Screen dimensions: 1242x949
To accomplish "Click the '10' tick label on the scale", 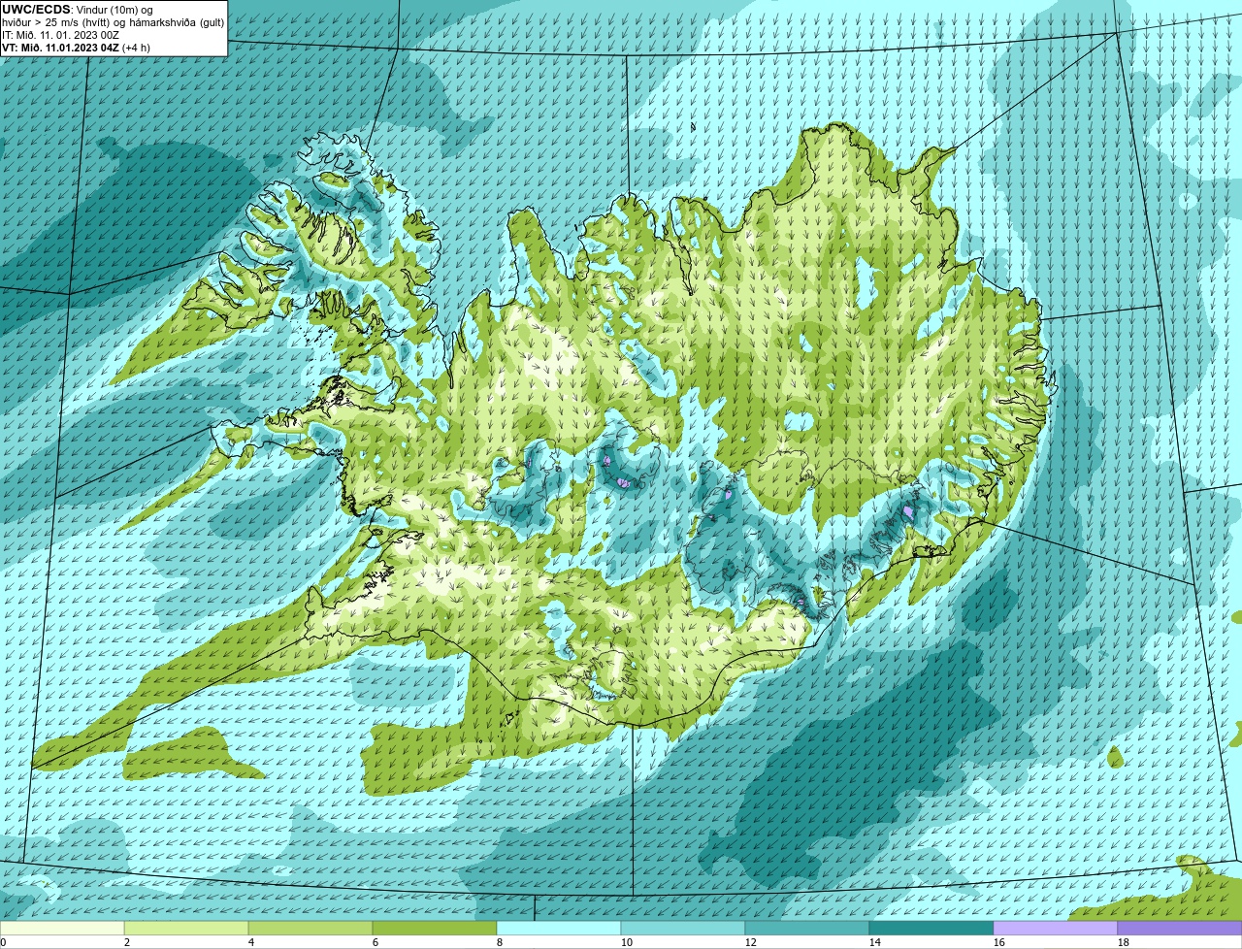I will coord(626,942).
